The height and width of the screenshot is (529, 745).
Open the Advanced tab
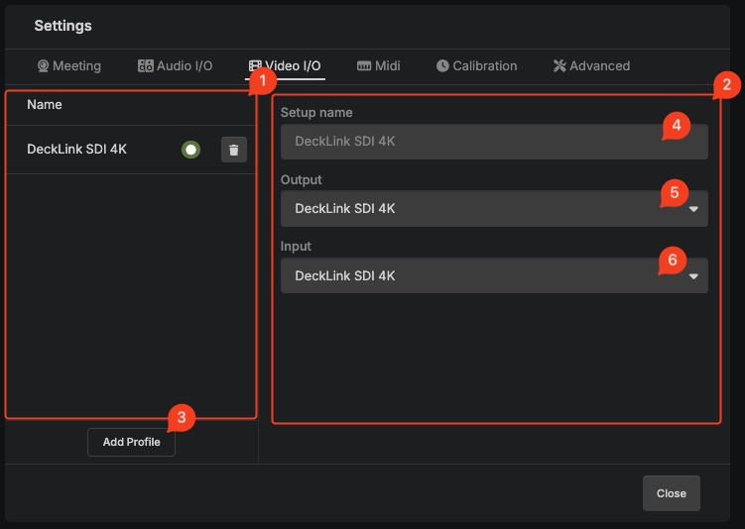591,66
